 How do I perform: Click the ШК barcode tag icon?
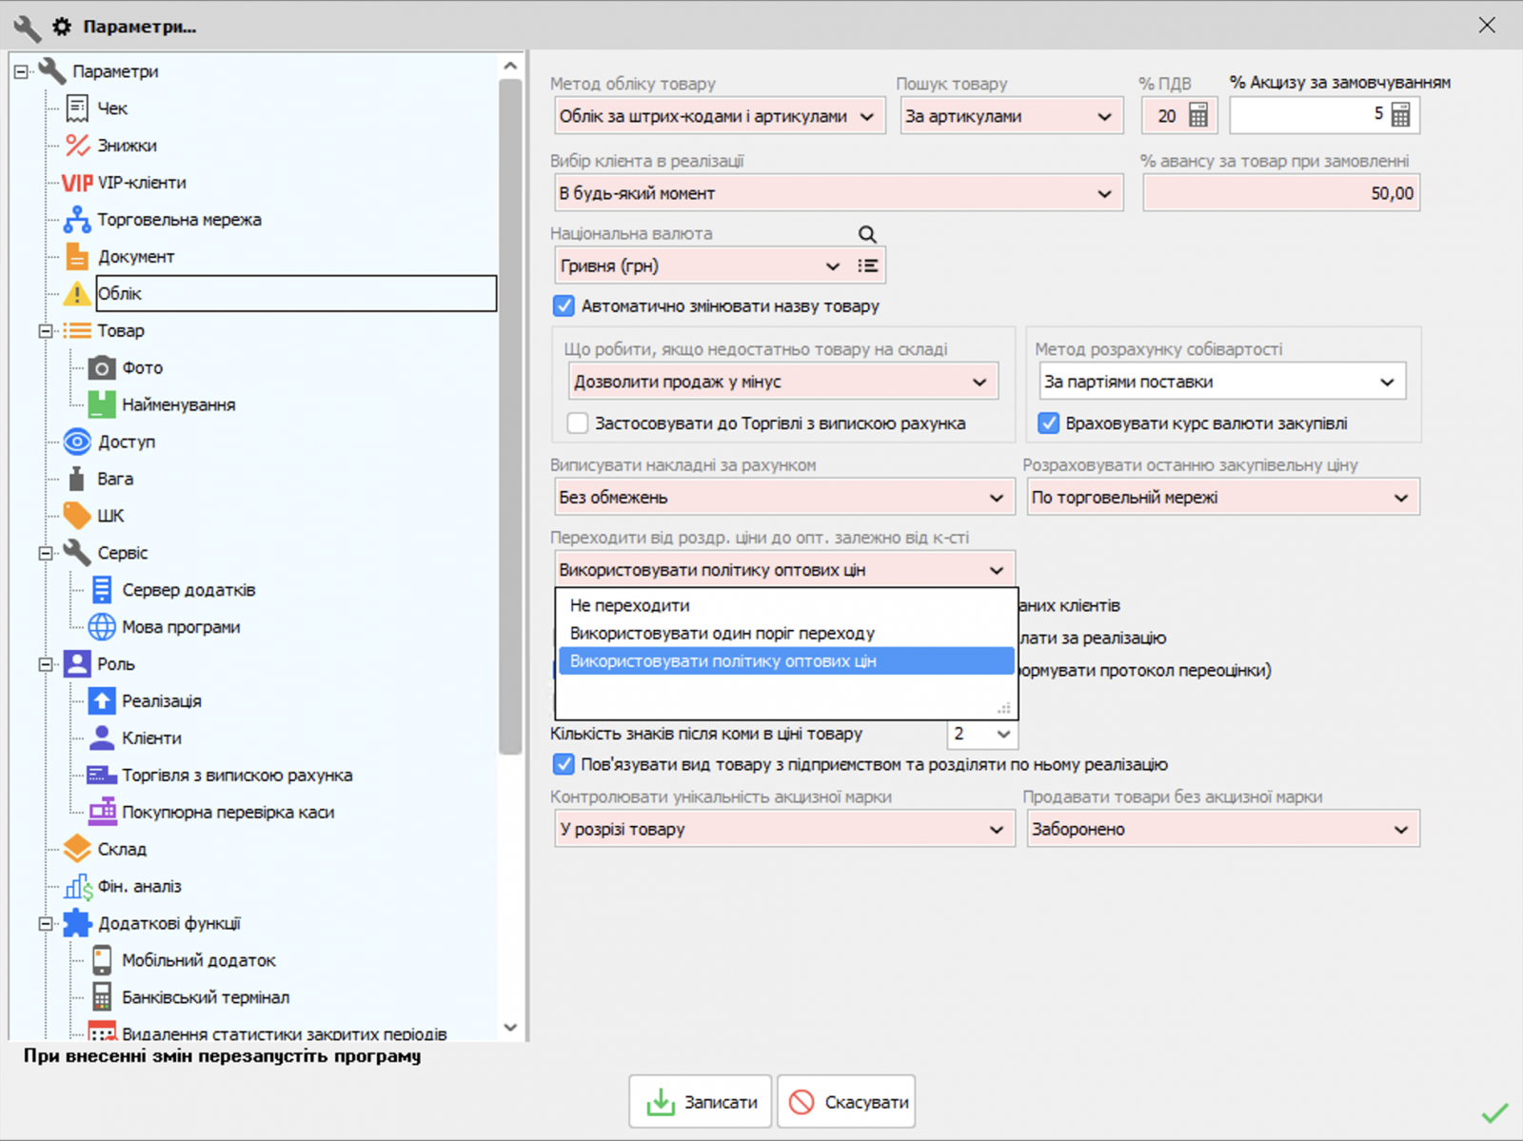click(x=76, y=515)
